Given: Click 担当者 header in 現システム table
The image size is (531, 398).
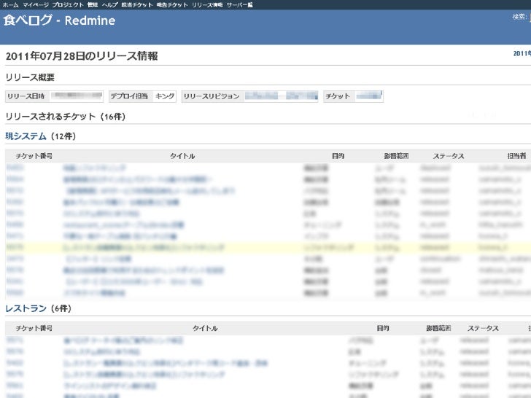Looking at the screenshot, I should (x=516, y=156).
